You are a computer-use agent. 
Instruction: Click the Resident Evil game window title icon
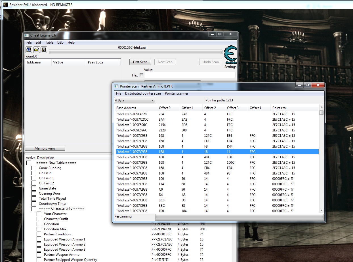(x=5, y=5)
